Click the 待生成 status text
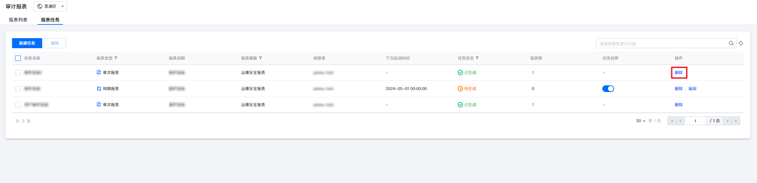Viewport: 757px width, 183px height. 470,89
